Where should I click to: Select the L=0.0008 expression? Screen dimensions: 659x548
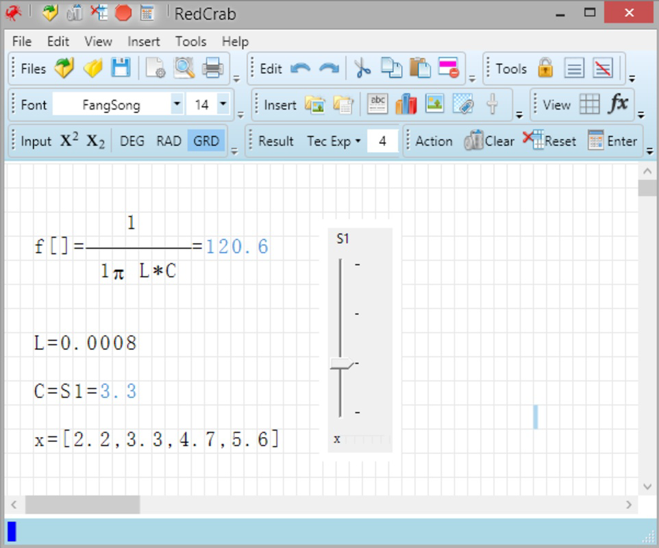86,343
